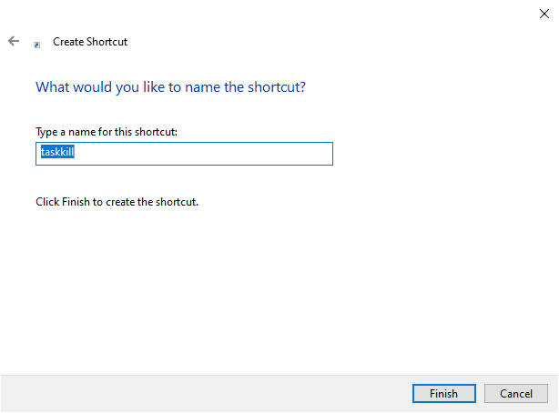This screenshot has height=413, width=559.
Task: Click the blank white area below the instruction
Action: click(x=273, y=291)
